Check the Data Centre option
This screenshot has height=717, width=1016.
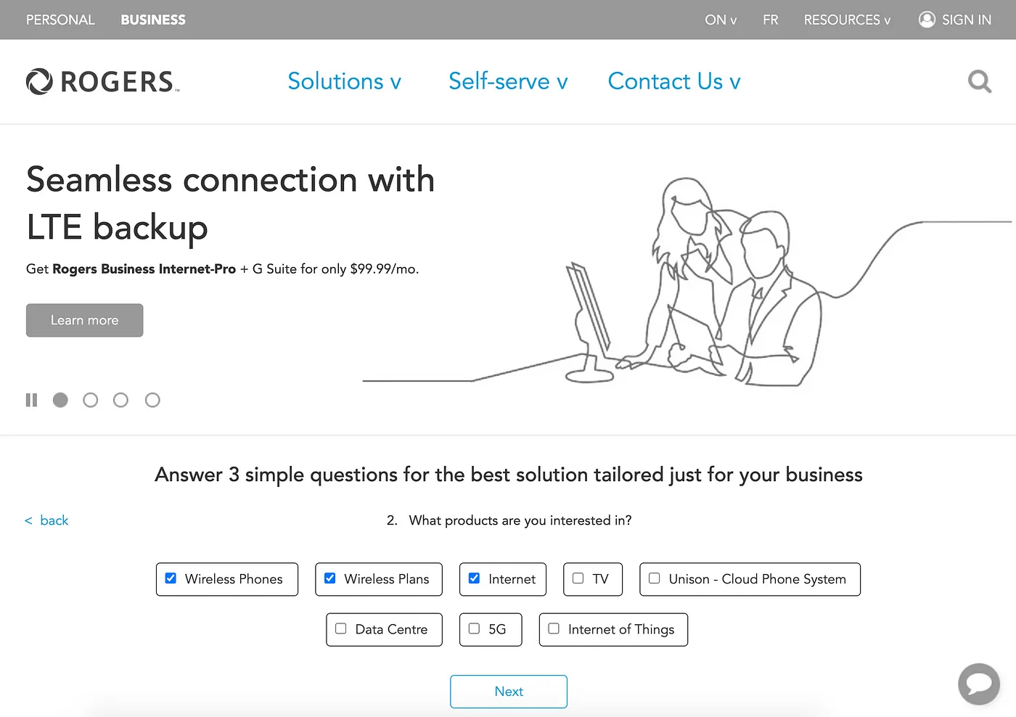[x=340, y=628]
